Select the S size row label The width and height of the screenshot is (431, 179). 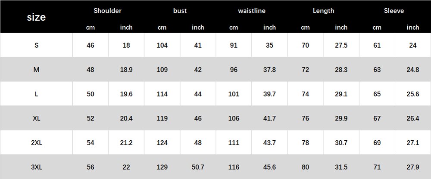[36, 45]
